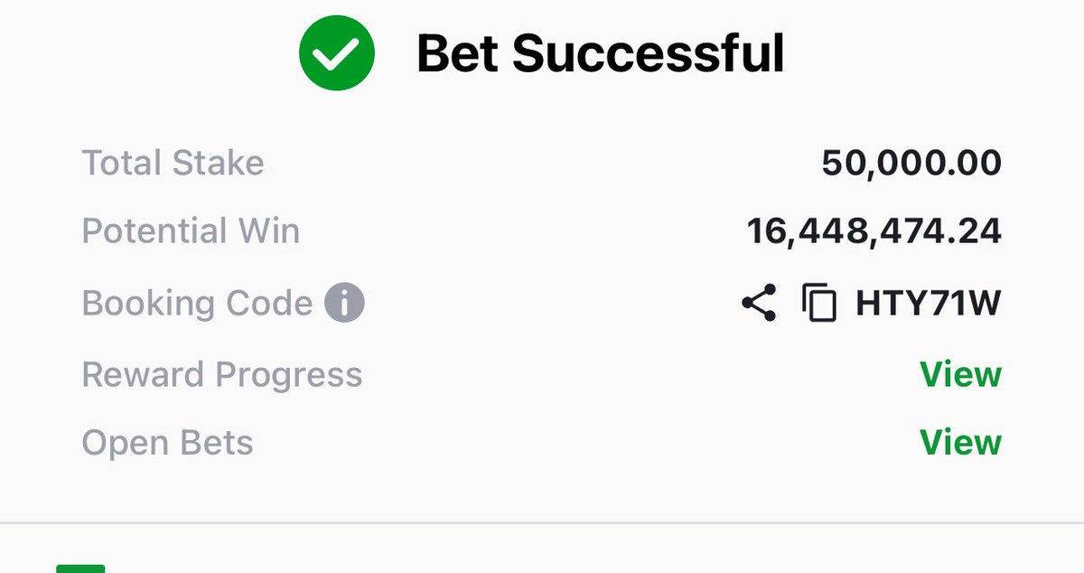Tap the Open Bets label
This screenshot has width=1084, height=573.
tap(167, 443)
